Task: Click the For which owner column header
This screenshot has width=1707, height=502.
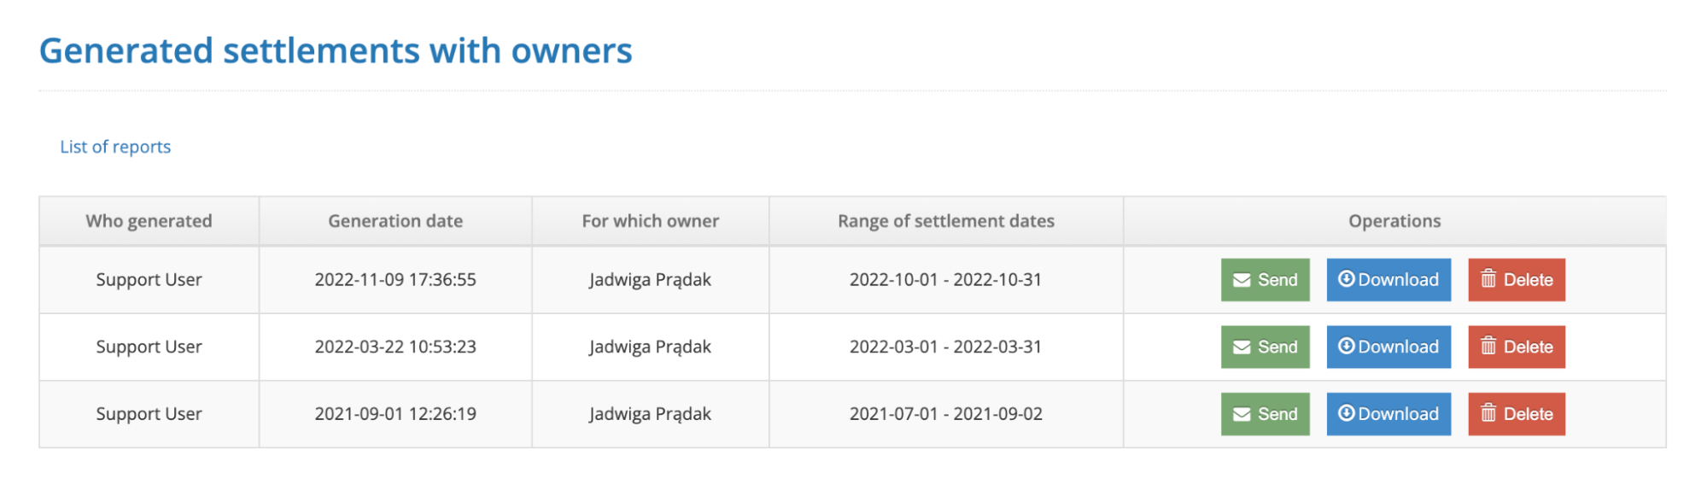Action: (650, 221)
